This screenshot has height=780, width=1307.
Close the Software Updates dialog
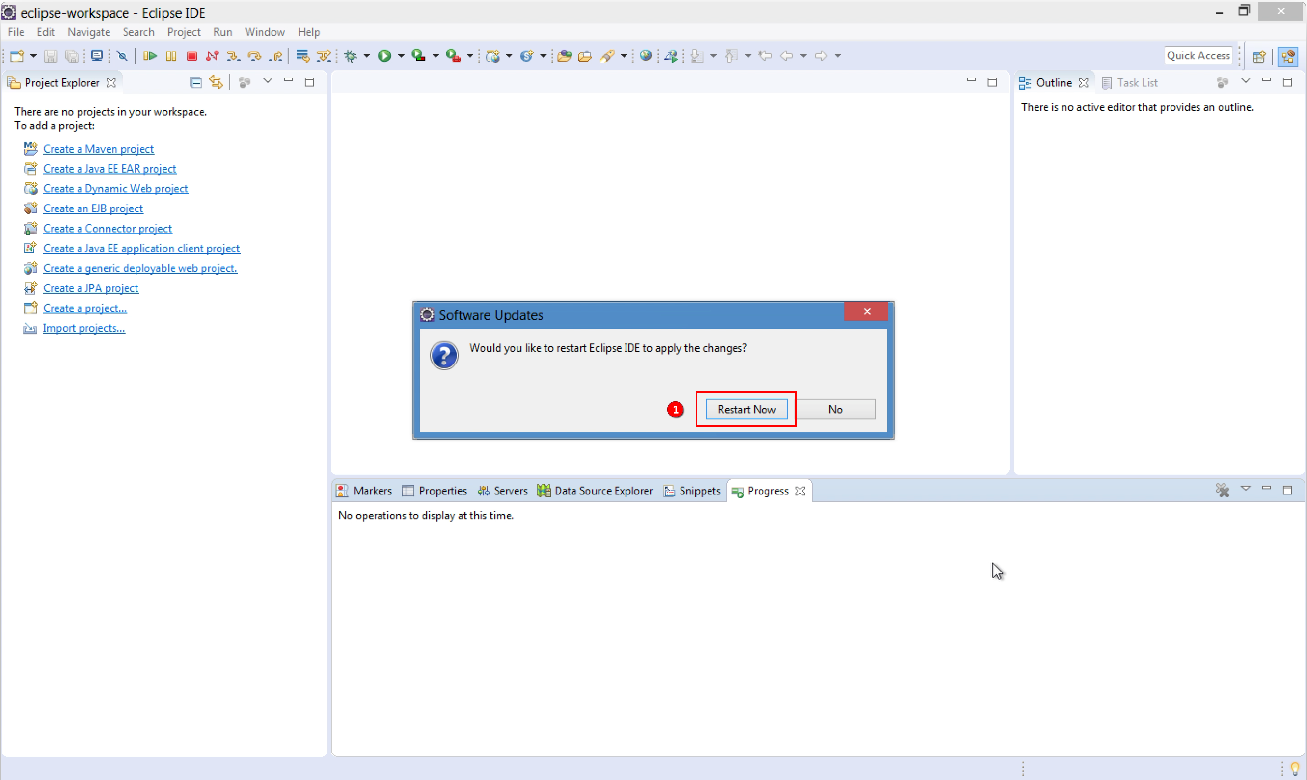867,311
